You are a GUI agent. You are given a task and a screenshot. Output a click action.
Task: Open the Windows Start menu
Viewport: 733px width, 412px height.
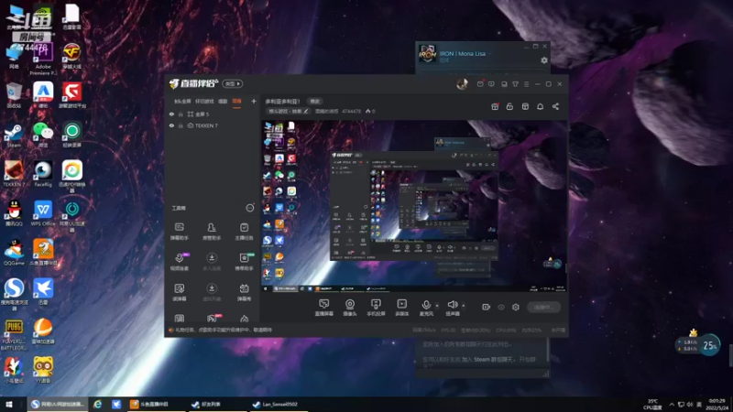tap(8, 404)
